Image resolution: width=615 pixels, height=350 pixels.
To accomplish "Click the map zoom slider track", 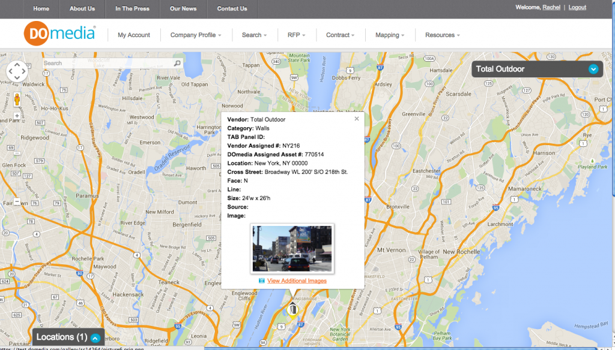I will pos(17,159).
